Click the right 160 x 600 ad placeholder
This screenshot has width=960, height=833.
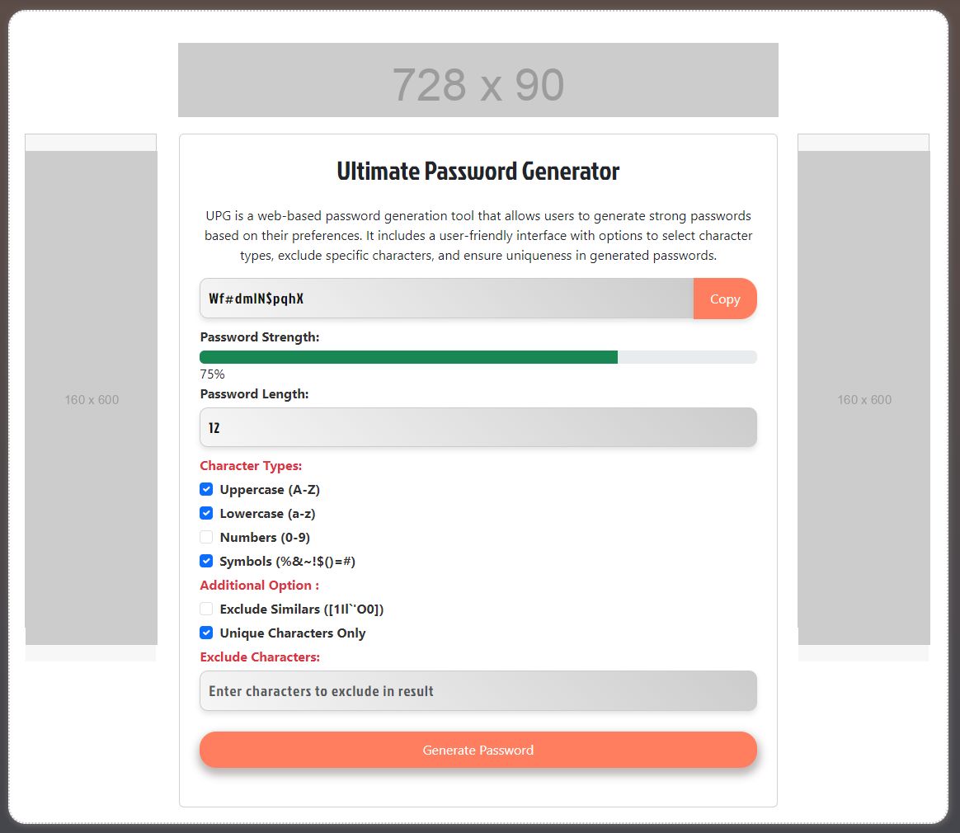pos(864,398)
